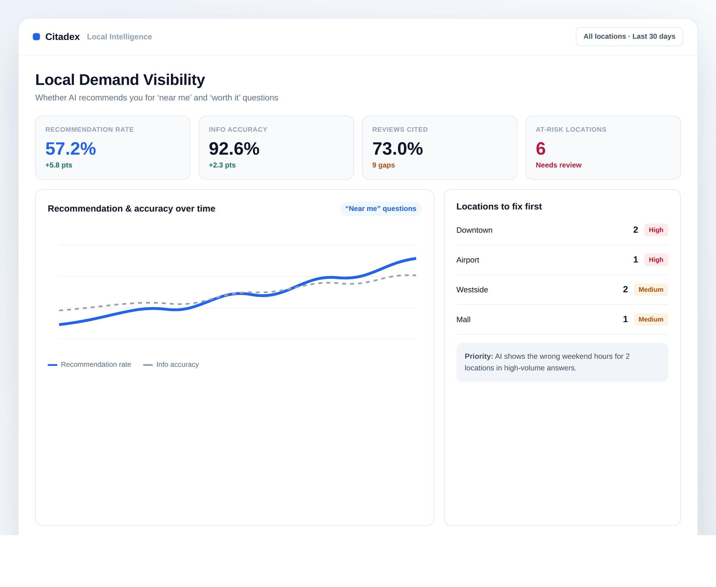Click the Downtown location row
The height and width of the screenshot is (587, 716).
(x=562, y=230)
